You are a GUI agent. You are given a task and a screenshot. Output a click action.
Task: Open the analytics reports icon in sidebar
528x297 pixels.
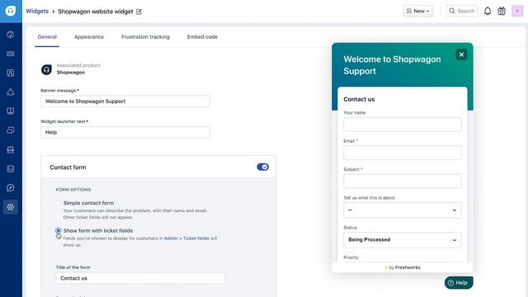pos(11,168)
